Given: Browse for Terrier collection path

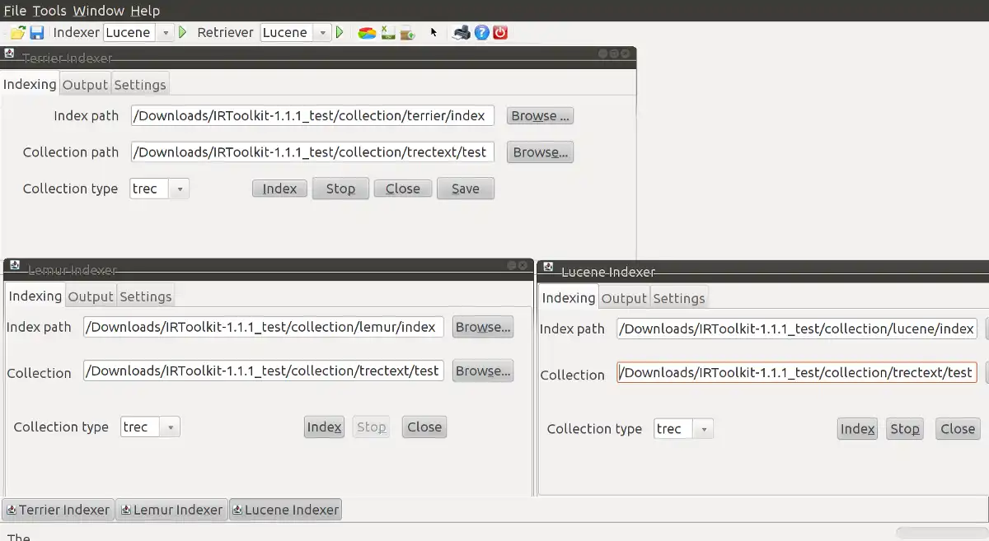Looking at the screenshot, I should 540,152.
